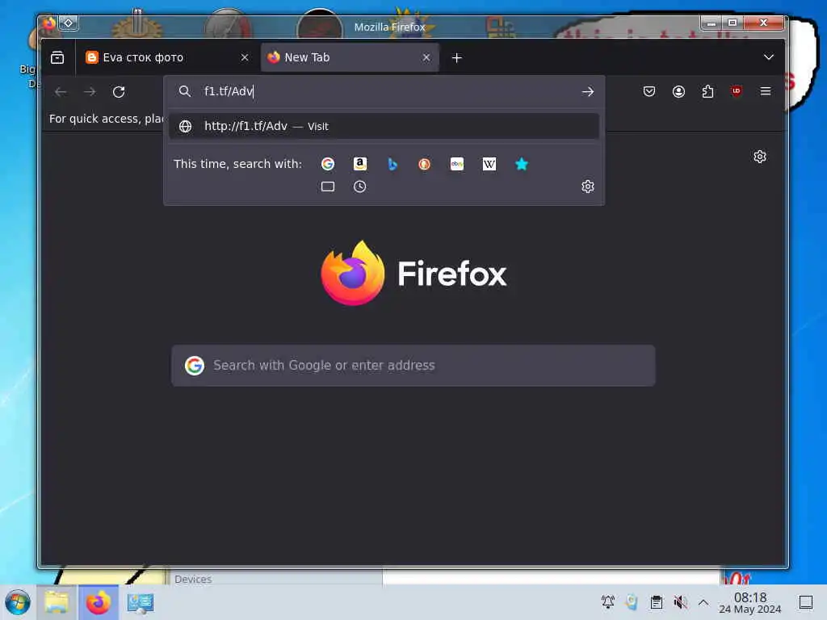Screen dimensions: 827x620
Task: Open a new tab with the plus button
Action: pos(457,57)
